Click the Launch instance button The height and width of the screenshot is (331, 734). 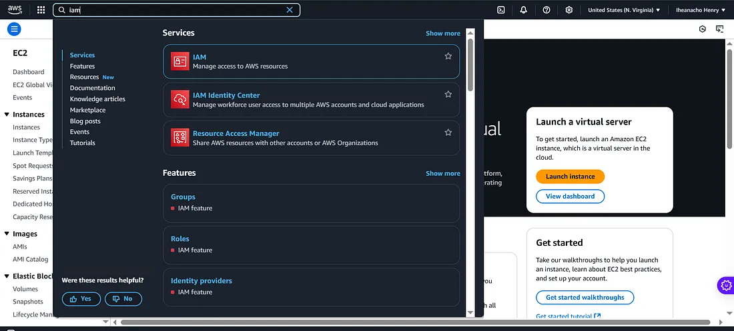570,176
